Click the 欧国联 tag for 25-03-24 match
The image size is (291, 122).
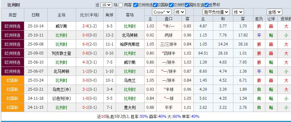[x=13, y=80]
